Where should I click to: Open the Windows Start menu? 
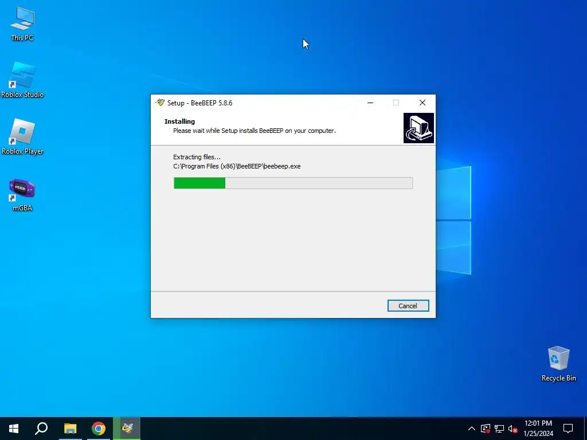click(14, 429)
